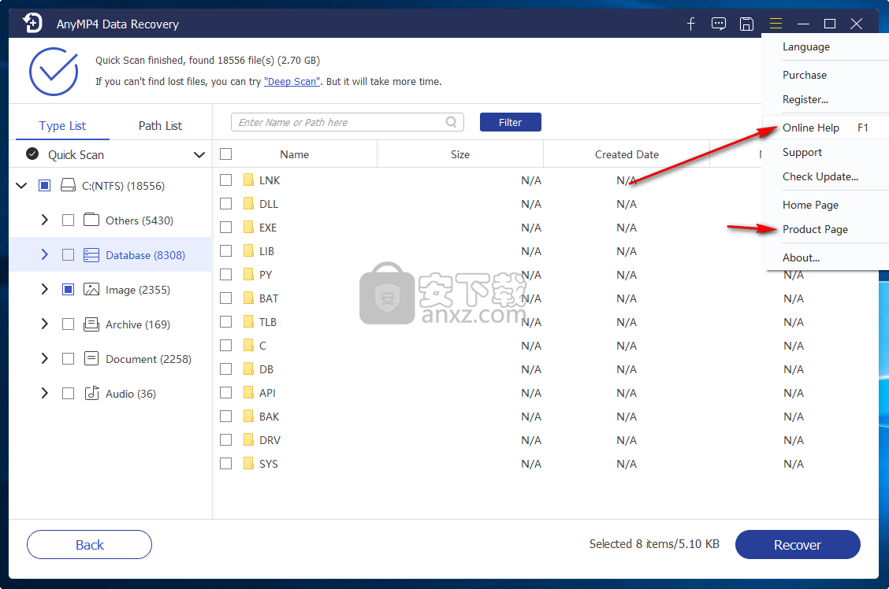
Task: Collapse the C:(NTFS) drive node
Action: click(20, 186)
